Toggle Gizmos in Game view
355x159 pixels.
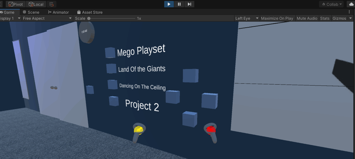click(339, 18)
